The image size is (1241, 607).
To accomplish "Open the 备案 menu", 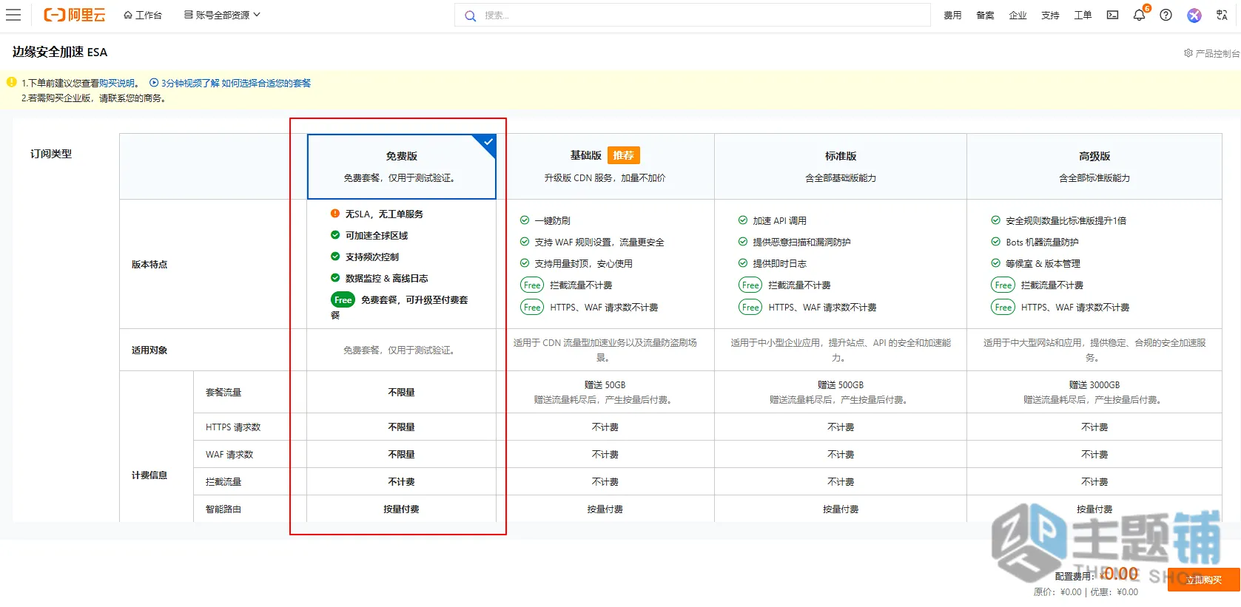I will tap(985, 15).
